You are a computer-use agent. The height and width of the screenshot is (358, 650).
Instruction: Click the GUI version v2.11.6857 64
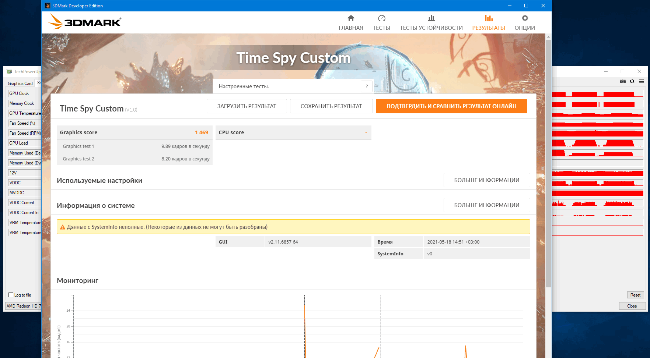[283, 242]
